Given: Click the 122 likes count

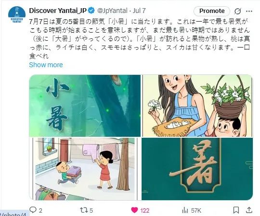Looking at the screenshot, I should click(145, 211).
